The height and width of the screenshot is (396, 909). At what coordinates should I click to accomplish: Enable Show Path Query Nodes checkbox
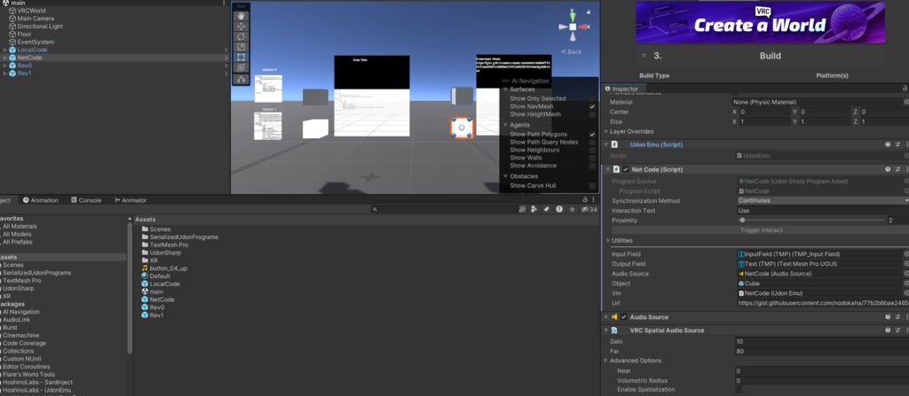click(x=592, y=143)
